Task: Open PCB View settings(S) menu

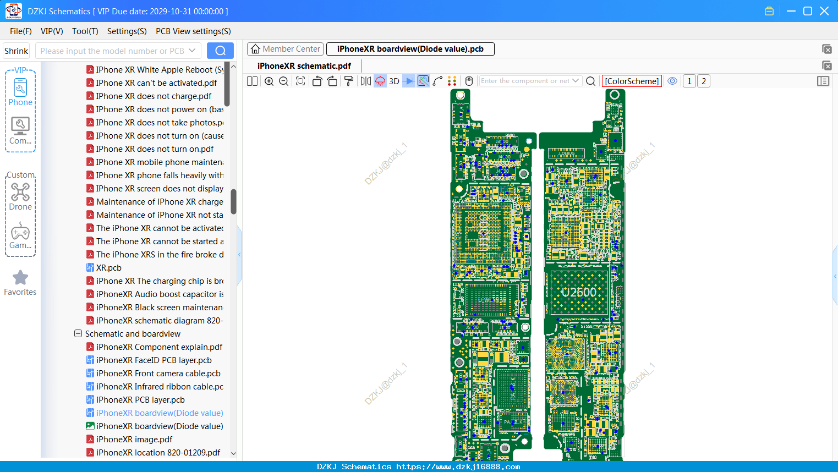Action: pos(193,31)
